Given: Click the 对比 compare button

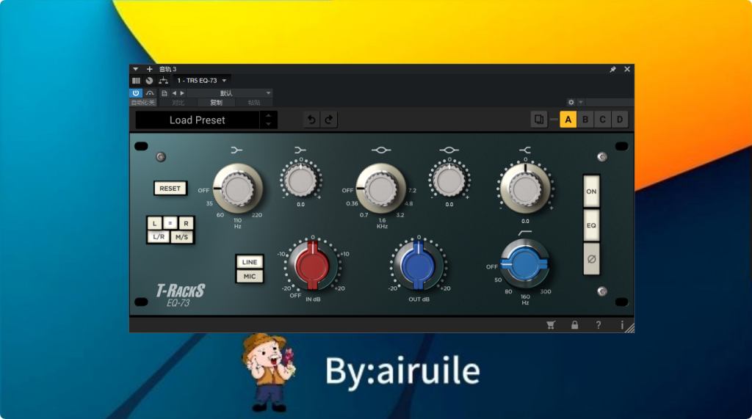Looking at the screenshot, I should [x=178, y=103].
